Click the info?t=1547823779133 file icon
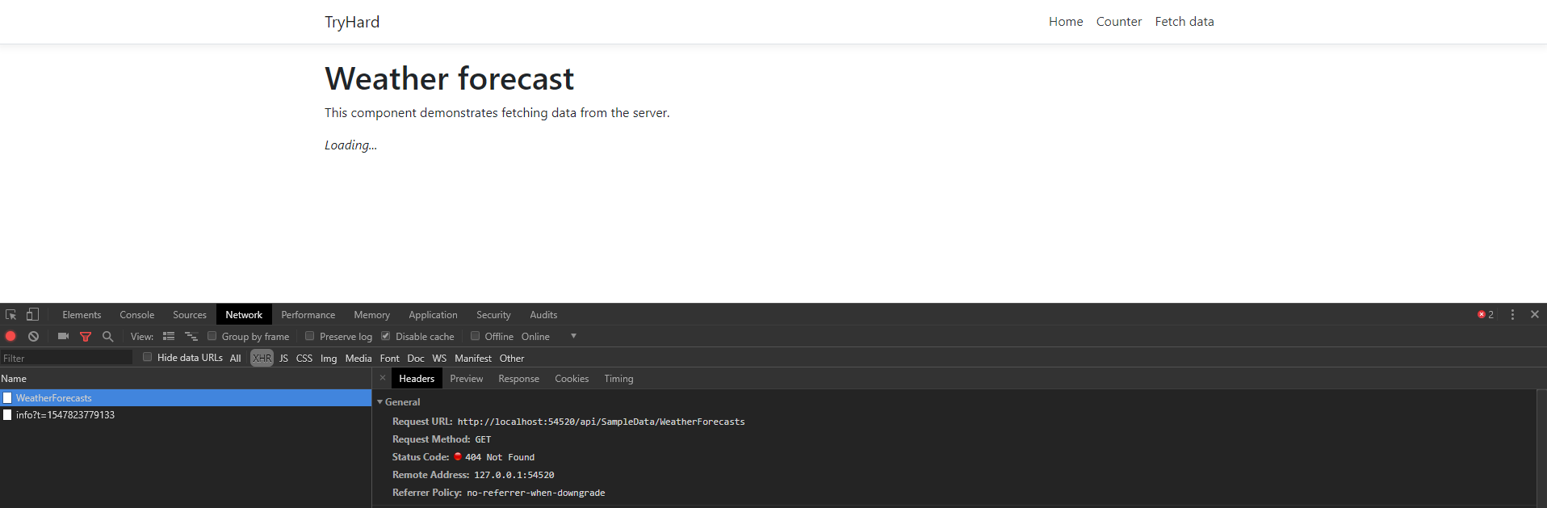Screen dimensions: 1547x508 point(7,415)
